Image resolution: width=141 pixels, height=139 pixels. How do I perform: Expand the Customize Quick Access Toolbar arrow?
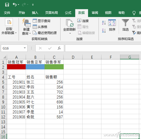coord(33,4)
